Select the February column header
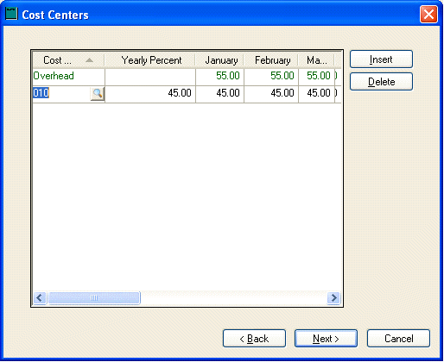 (x=271, y=60)
